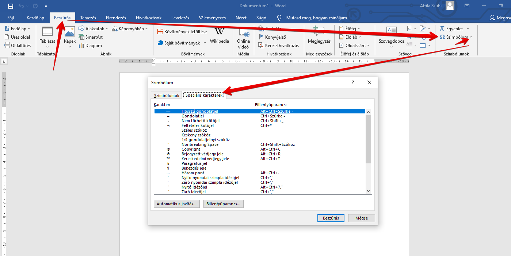Expand the Élőfej header dropdown

[x=359, y=28]
